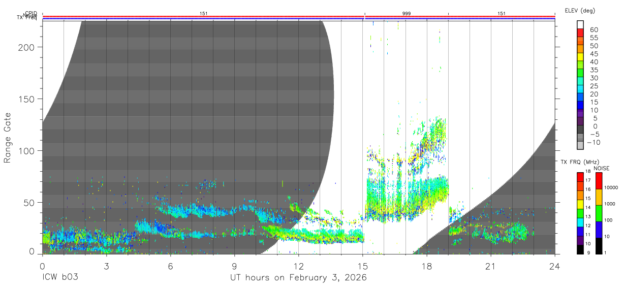Click the '6' tick on UT hours axis
624x288 pixels.
[170, 266]
